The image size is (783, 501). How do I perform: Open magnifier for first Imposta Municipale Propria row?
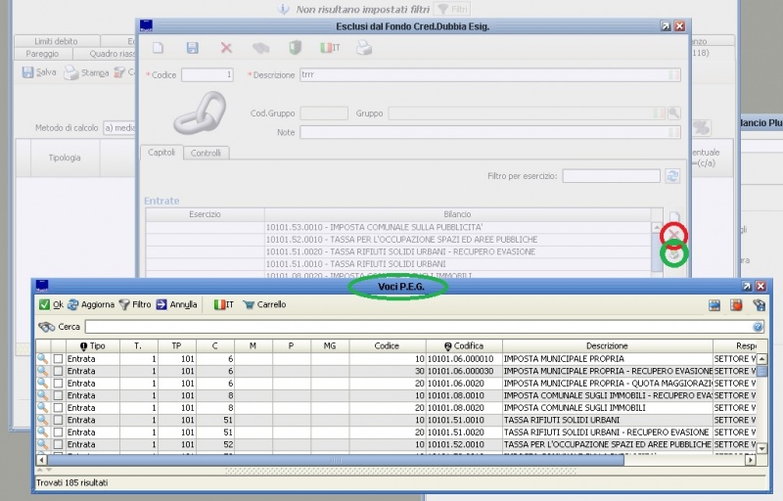(x=43, y=359)
